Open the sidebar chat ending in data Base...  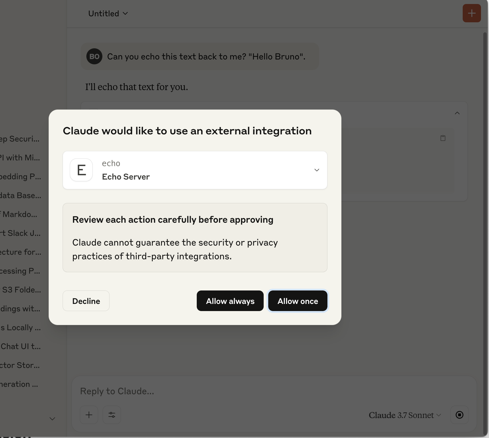(21, 195)
